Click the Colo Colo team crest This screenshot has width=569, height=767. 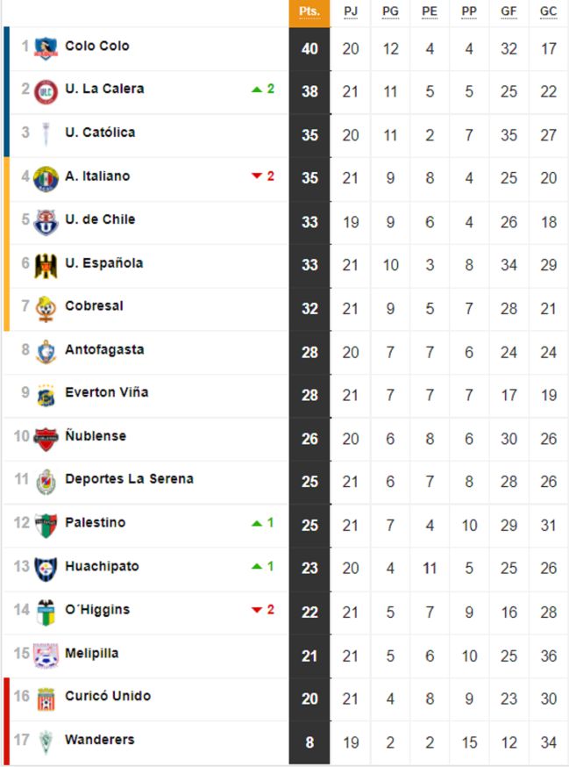pos(46,47)
